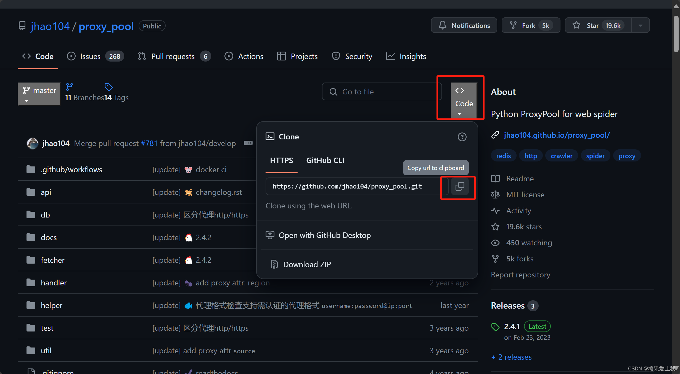Click the copy URL to clipboard icon
The image size is (680, 374).
460,186
